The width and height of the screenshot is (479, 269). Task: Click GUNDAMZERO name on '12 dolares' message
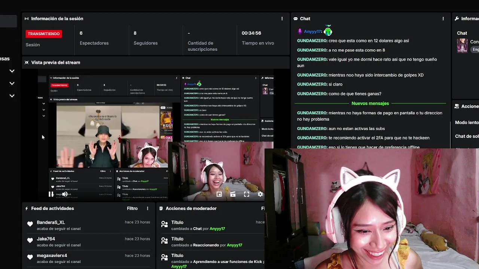[312, 41]
